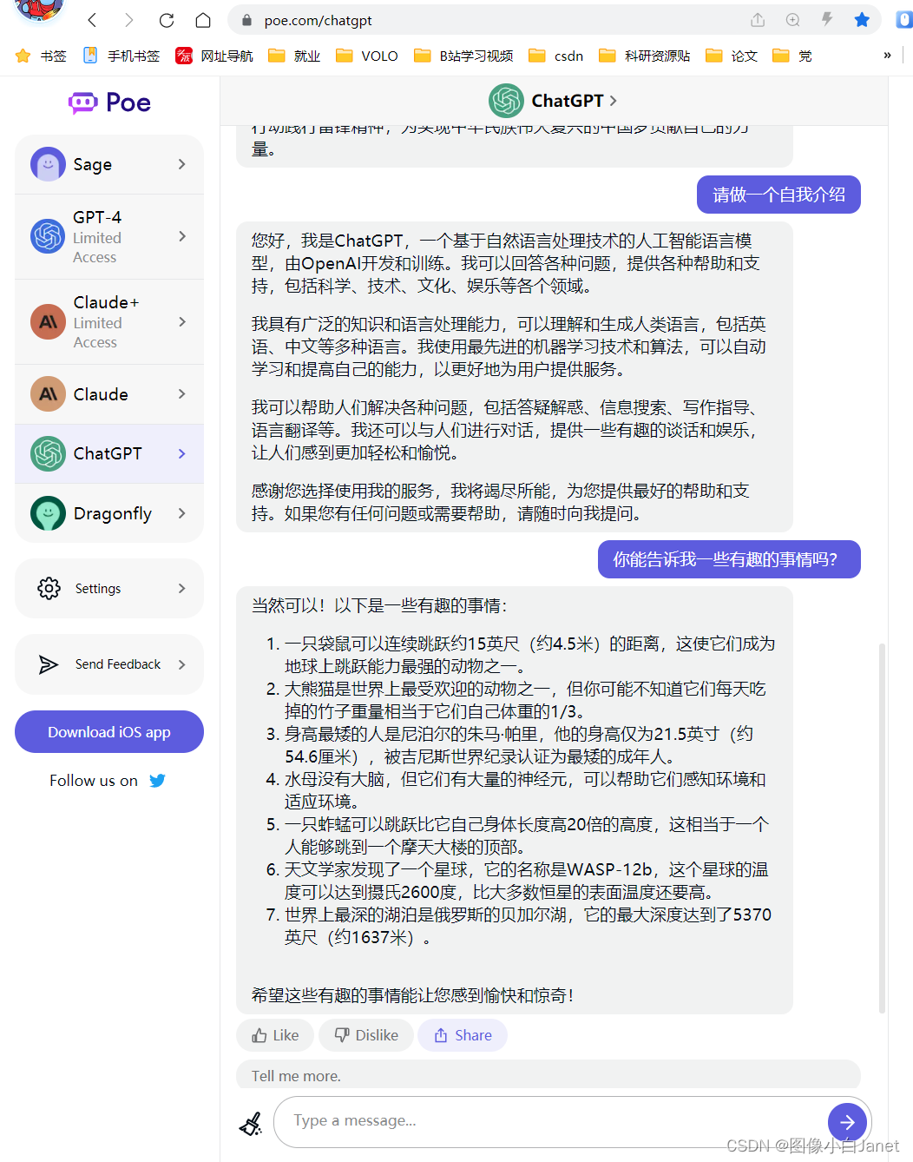
Task: Open the 网址导航 bookmark
Action: pos(214,56)
